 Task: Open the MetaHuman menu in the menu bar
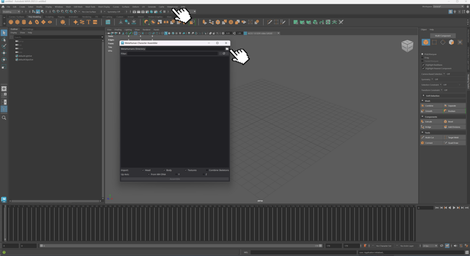tap(172, 7)
